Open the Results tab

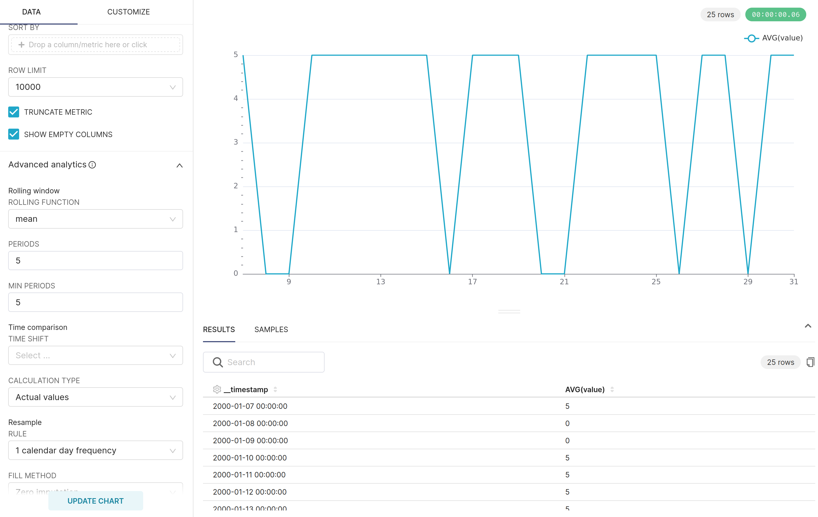(x=219, y=330)
